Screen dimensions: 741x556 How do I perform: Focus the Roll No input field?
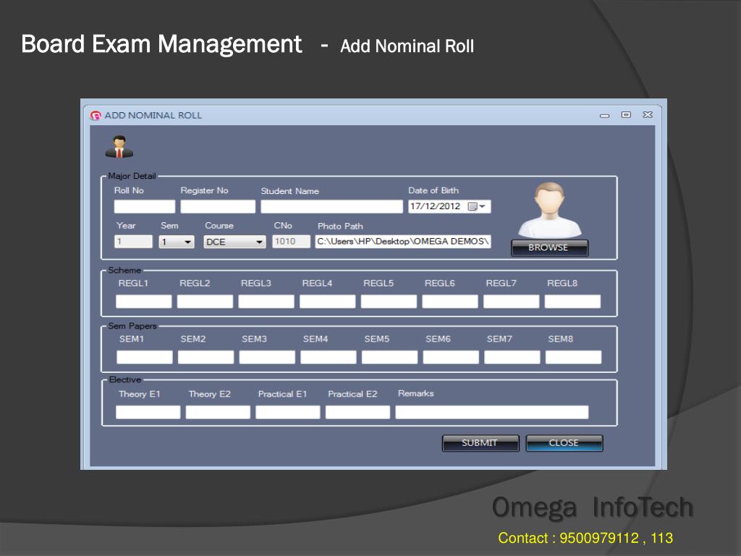coord(145,206)
